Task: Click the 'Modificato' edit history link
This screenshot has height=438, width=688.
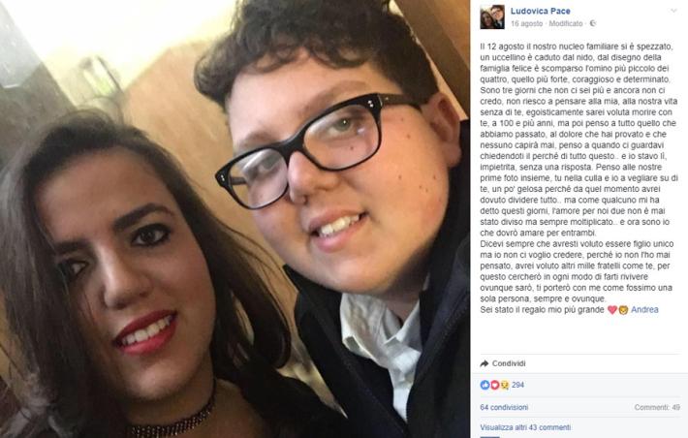Action: click(x=566, y=23)
